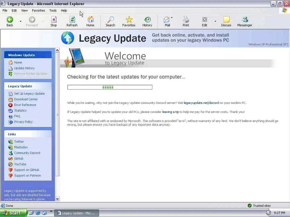
Task: Open the YouTube sidebar link
Action: [x=20, y=164]
